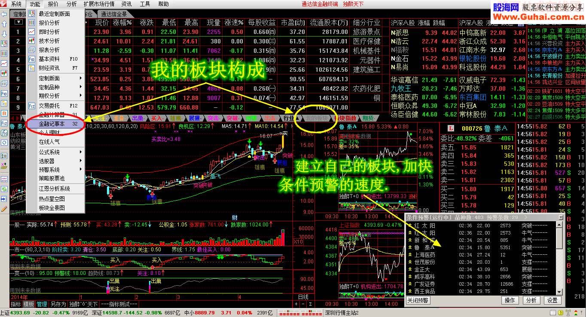Viewport: 586px width, 317px height.
Task: Sort by the 涨幅% column header
Action: point(122,22)
